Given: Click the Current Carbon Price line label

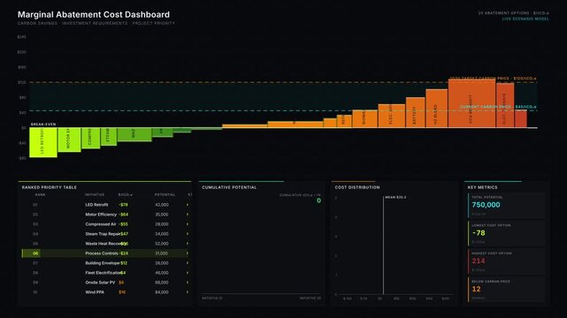Looking at the screenshot, I should click(498, 107).
